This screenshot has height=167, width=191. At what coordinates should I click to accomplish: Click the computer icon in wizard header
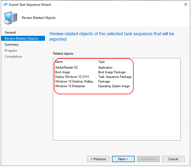pyautogui.click(x=10, y=17)
